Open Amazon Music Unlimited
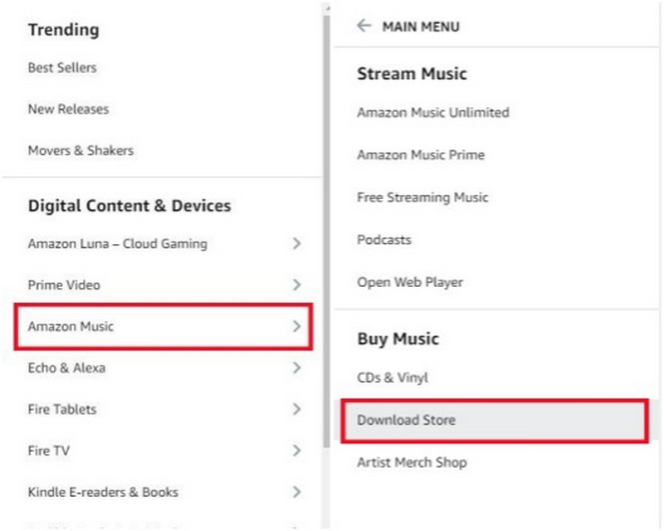The image size is (664, 531). 433,113
